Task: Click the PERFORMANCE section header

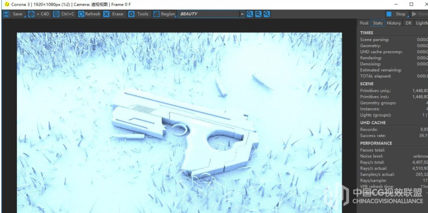Action: [376, 143]
